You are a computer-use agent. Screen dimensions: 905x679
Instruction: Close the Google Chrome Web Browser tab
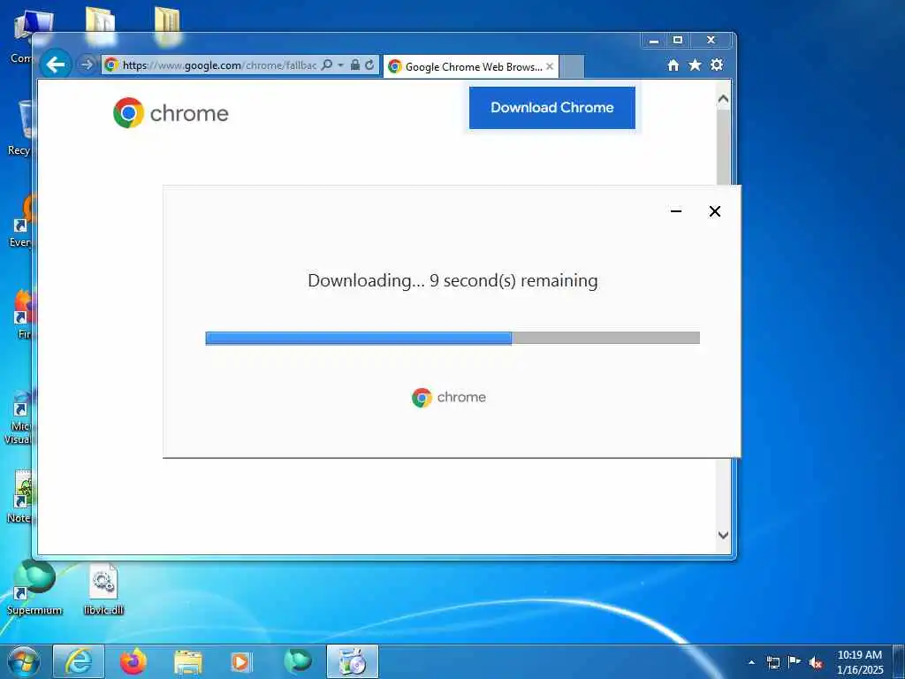[550, 66]
